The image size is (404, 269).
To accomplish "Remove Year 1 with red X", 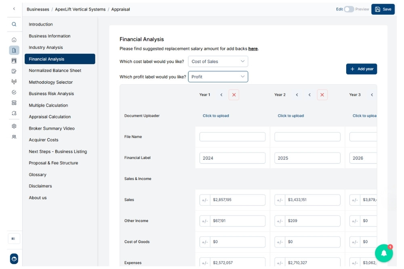I will point(234,95).
